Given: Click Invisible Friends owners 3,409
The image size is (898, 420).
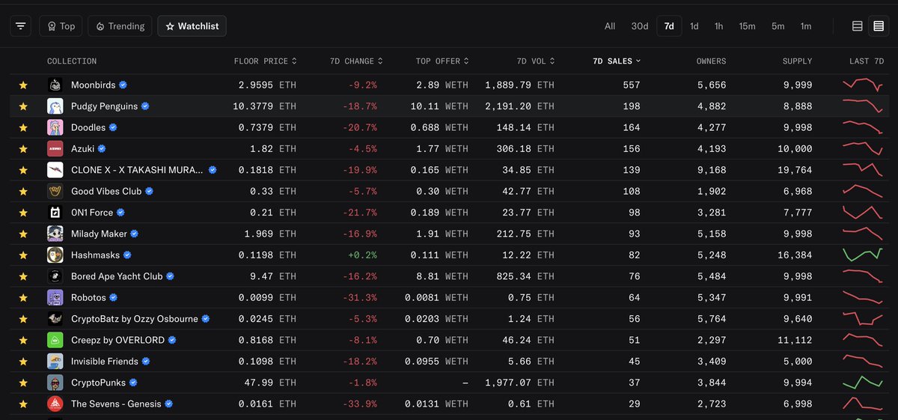Looking at the screenshot, I should [711, 362].
